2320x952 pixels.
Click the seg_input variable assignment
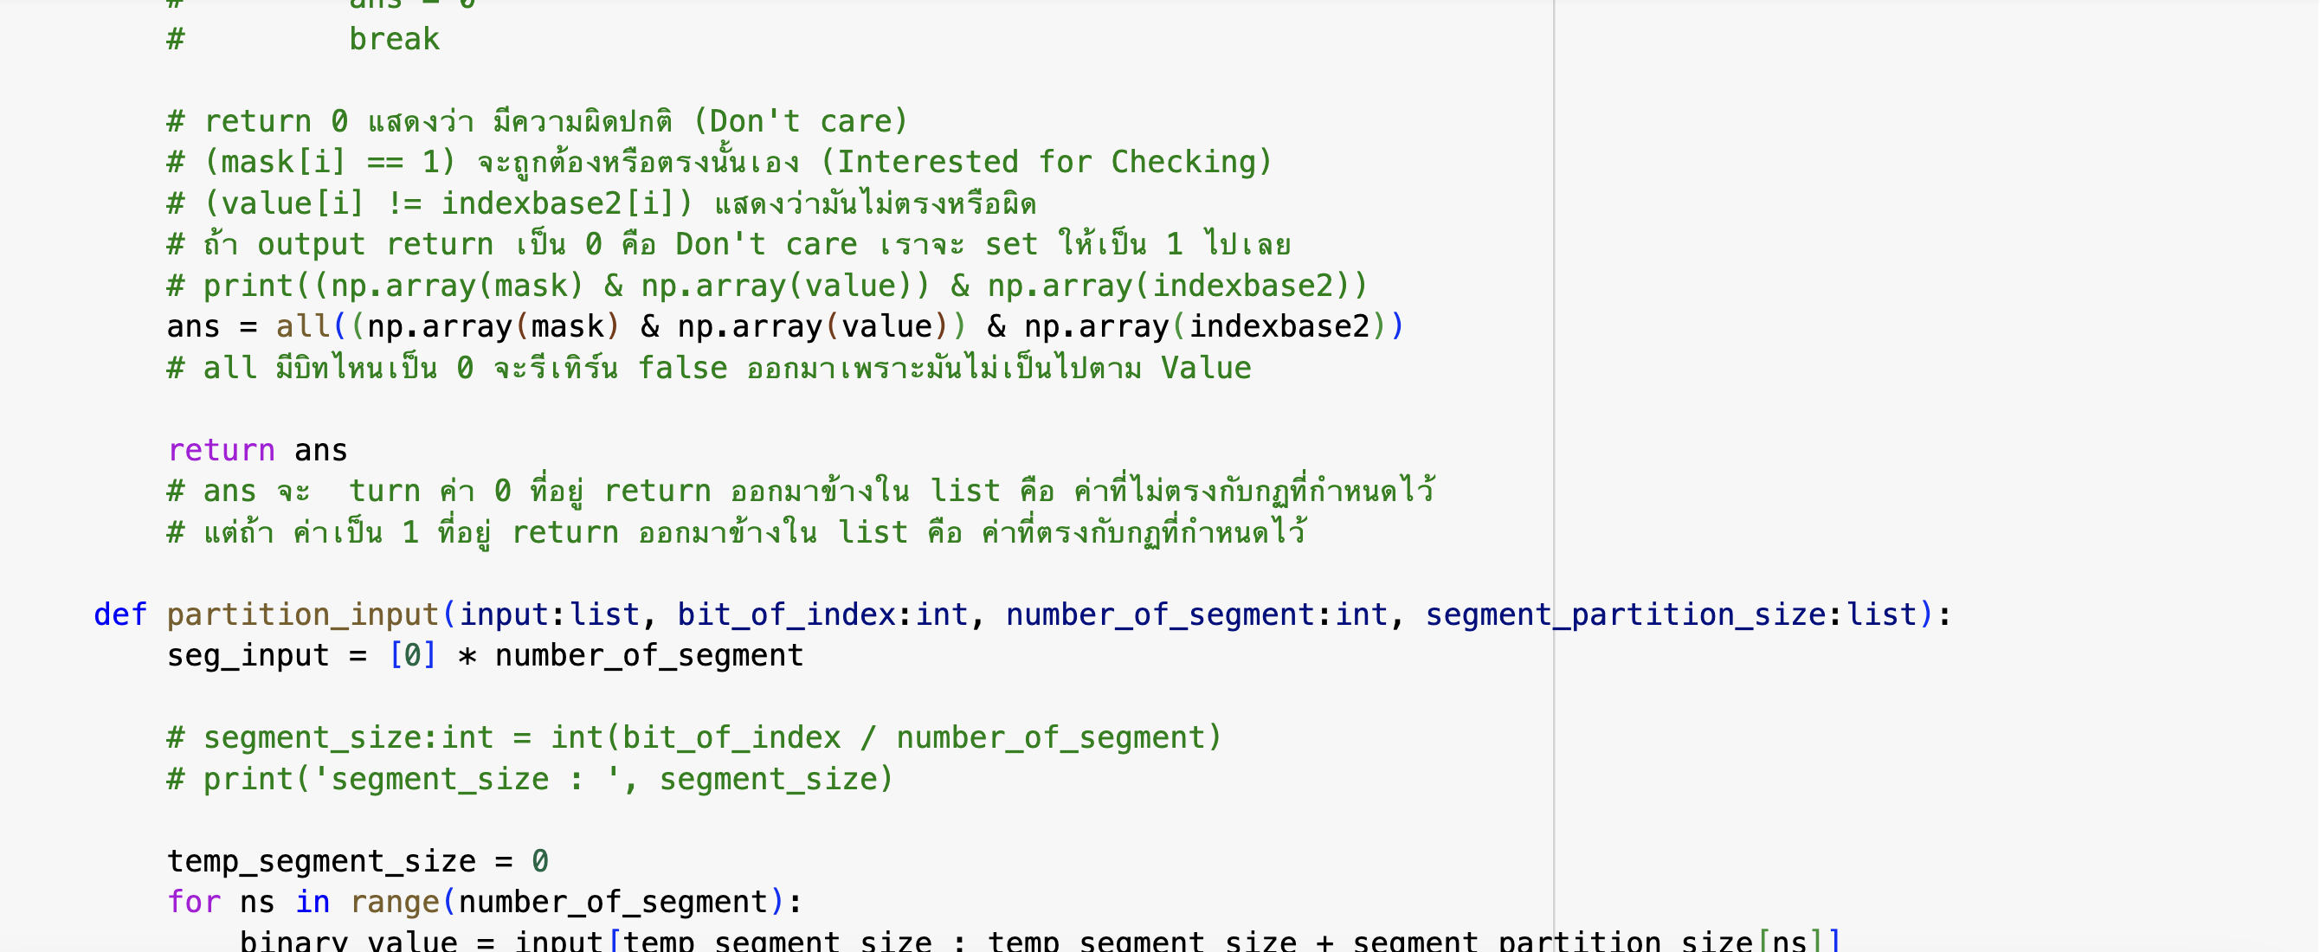click(248, 655)
